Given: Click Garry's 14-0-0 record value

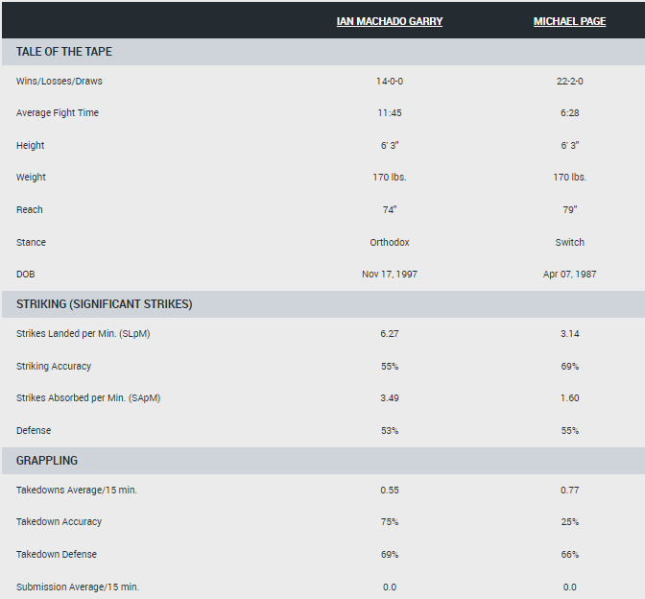Looking at the screenshot, I should click(x=389, y=82).
